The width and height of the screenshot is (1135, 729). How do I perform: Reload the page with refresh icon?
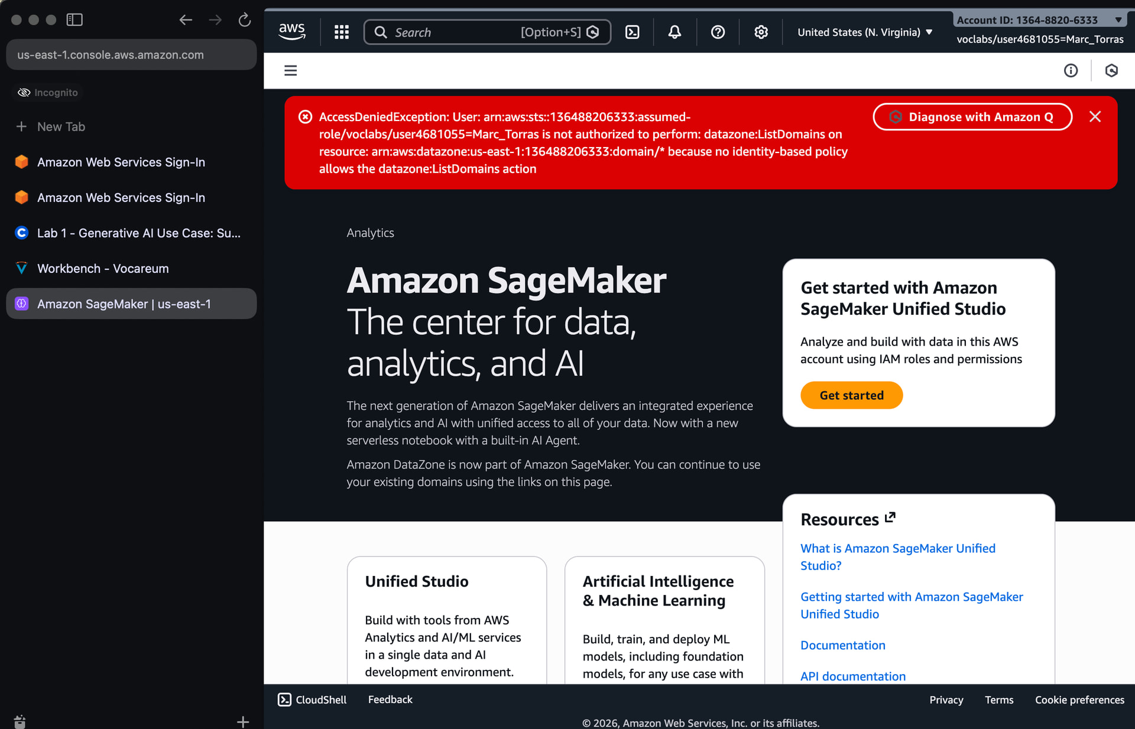244,20
